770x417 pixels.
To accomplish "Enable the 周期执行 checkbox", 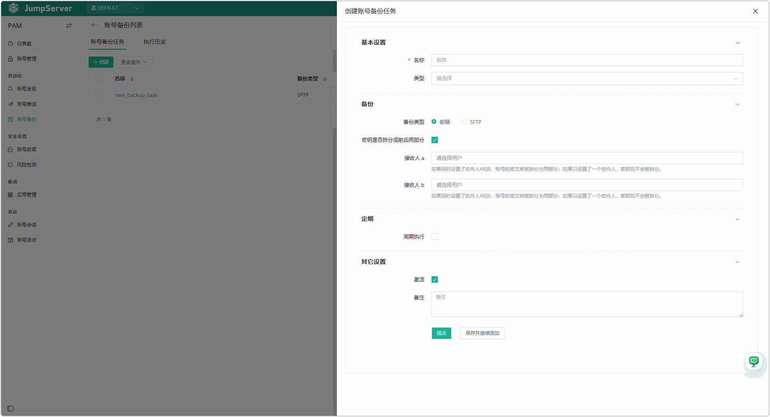I will pyautogui.click(x=435, y=237).
